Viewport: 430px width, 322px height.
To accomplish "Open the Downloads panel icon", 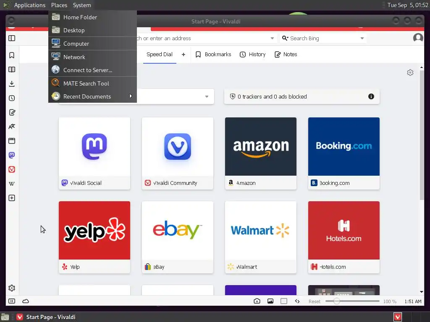I will pos(12,84).
